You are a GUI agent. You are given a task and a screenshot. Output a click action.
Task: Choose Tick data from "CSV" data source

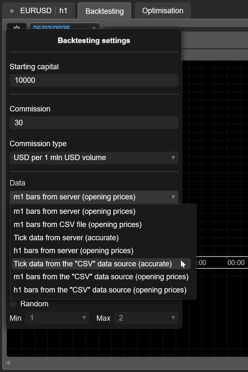[93, 264]
